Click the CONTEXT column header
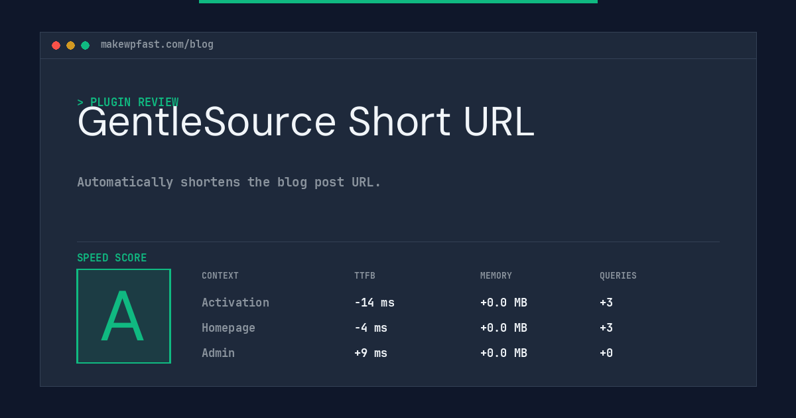Screen dimensions: 796x418 tap(220, 276)
